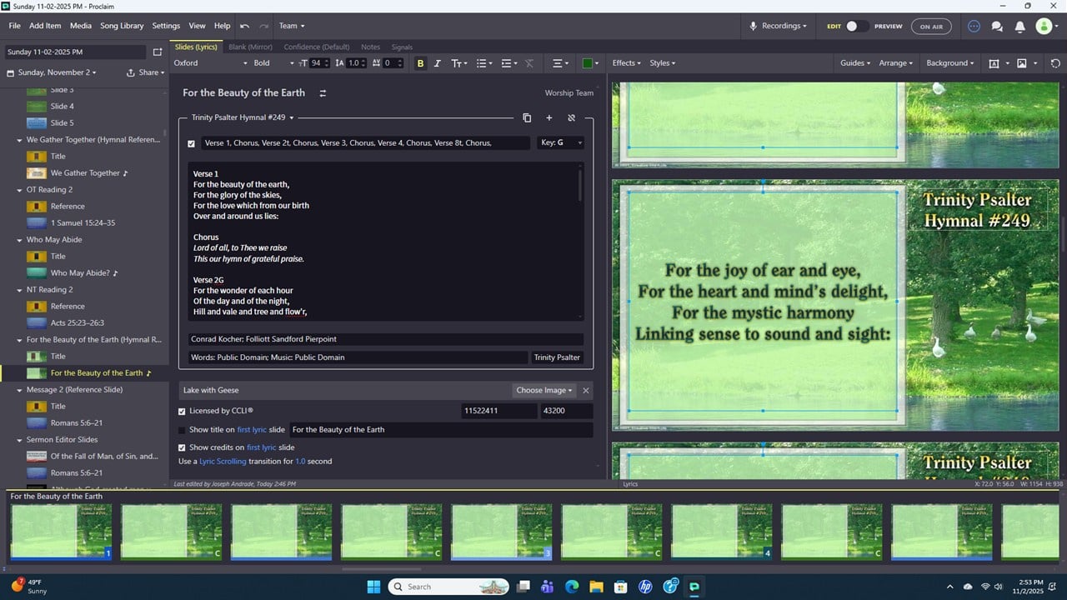Open the File menu

point(15,26)
